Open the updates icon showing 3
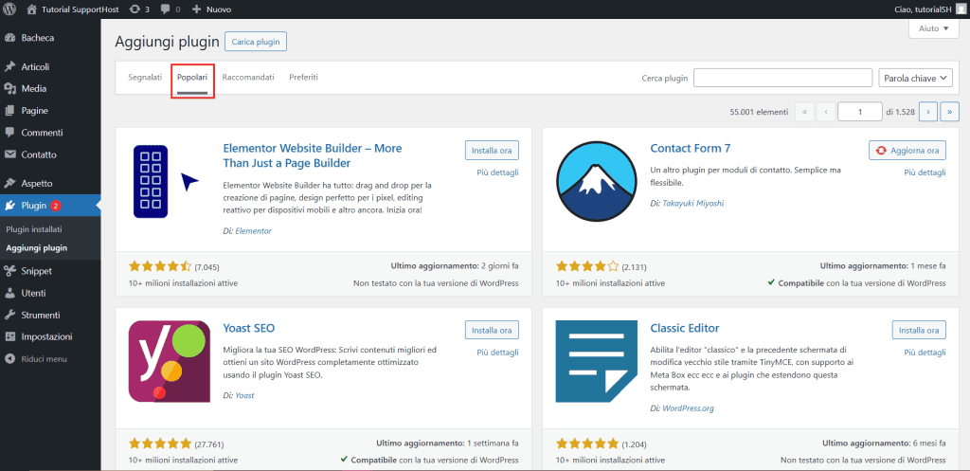Image resolution: width=970 pixels, height=471 pixels. [135, 9]
